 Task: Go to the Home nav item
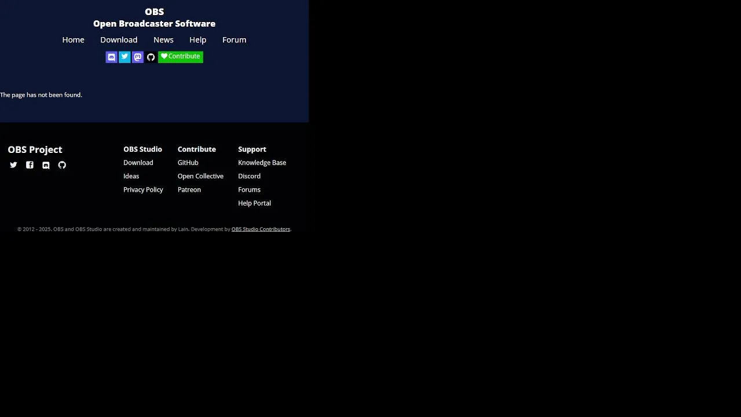click(x=73, y=40)
